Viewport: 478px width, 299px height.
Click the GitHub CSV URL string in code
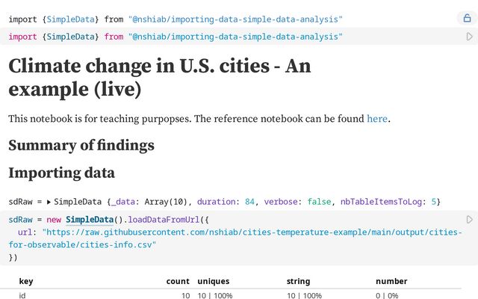coord(246,232)
